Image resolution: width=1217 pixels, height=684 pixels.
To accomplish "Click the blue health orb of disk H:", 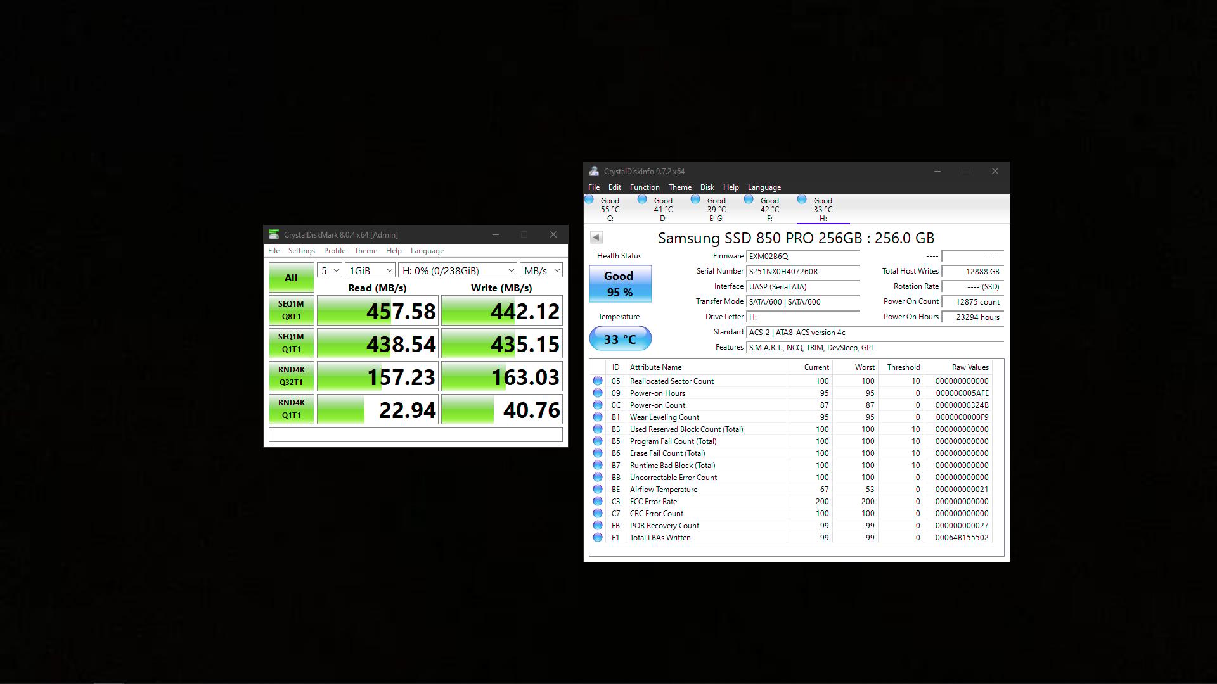I will pos(802,199).
